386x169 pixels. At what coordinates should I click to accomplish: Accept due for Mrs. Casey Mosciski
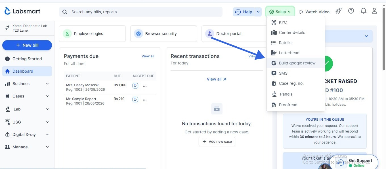[135, 85]
